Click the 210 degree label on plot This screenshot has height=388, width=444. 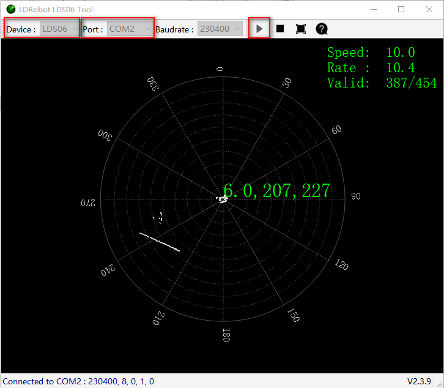point(158,318)
